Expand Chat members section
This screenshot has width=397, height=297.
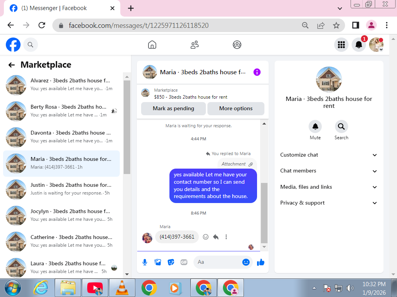click(x=329, y=171)
